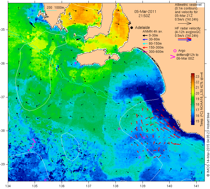Click the magenta drifters arrowhead legend symbol
This screenshot has height=189, width=210.
pyautogui.click(x=173, y=57)
